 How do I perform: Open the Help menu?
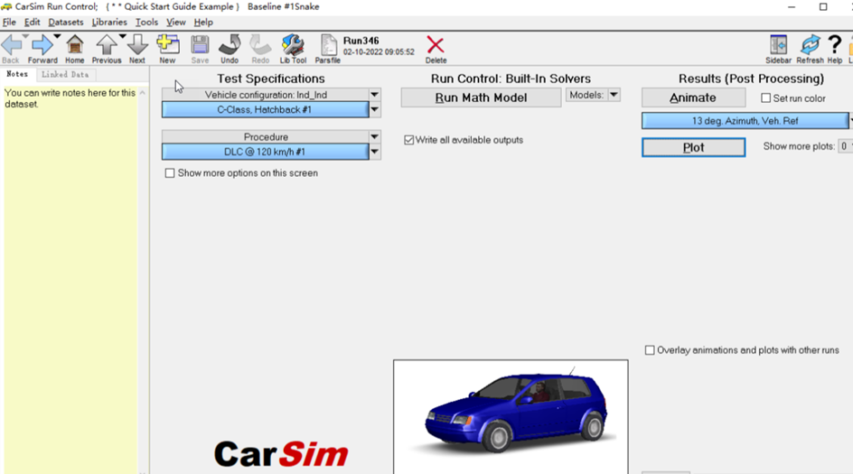203,23
